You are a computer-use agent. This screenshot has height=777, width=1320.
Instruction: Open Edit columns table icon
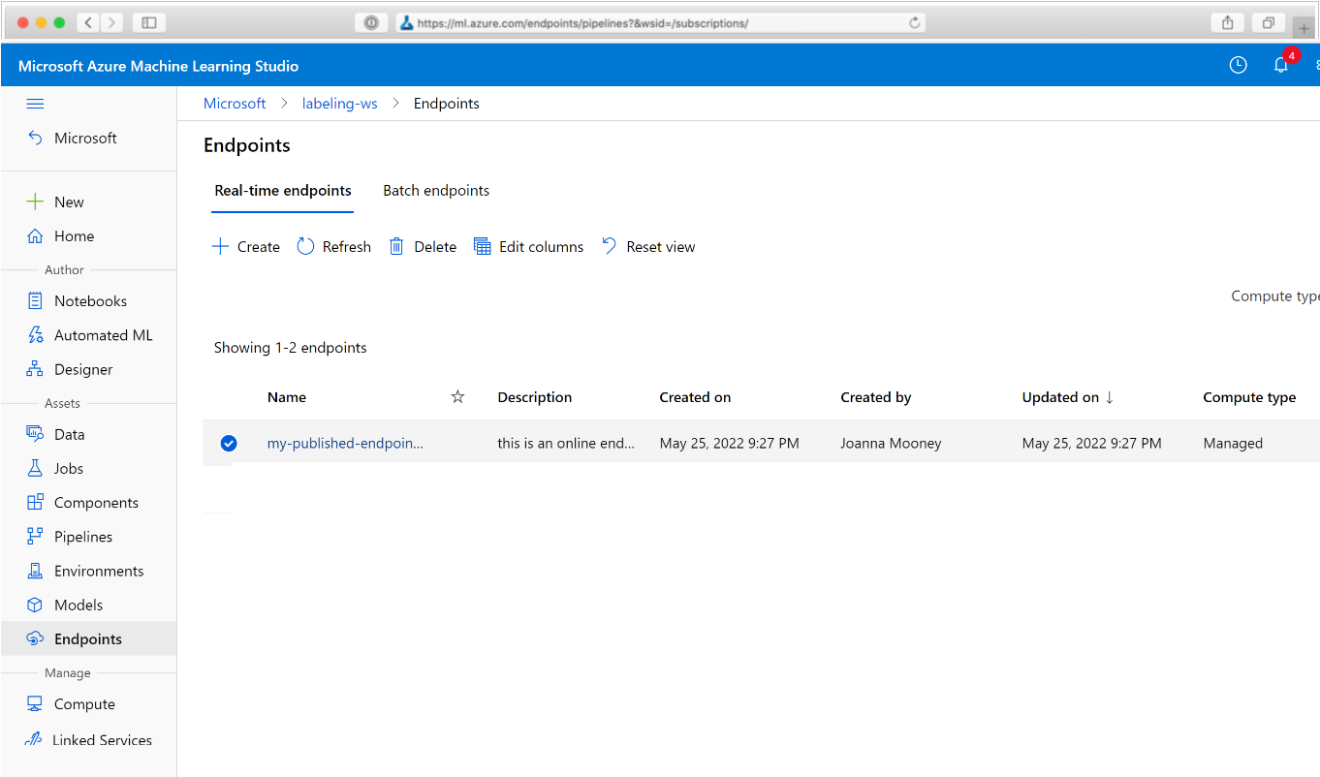click(x=482, y=247)
